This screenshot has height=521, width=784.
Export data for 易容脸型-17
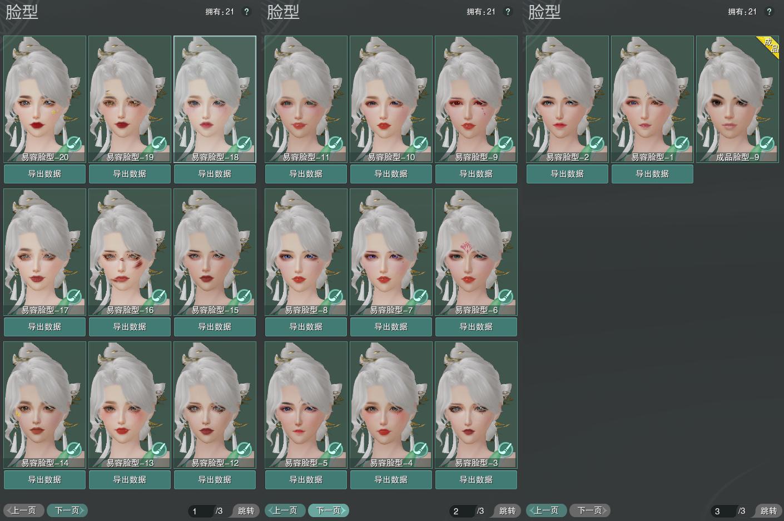click(x=45, y=327)
